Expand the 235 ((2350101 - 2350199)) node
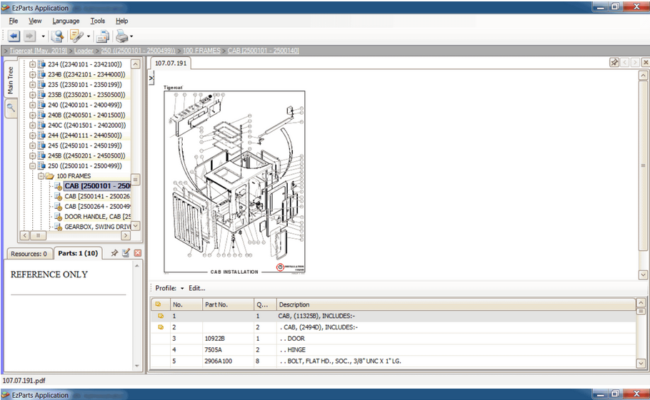The image size is (650, 400). (32, 85)
